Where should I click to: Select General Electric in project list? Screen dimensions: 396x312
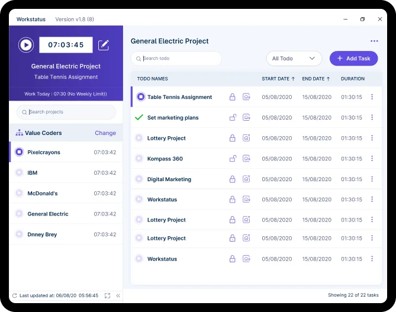[x=48, y=214]
